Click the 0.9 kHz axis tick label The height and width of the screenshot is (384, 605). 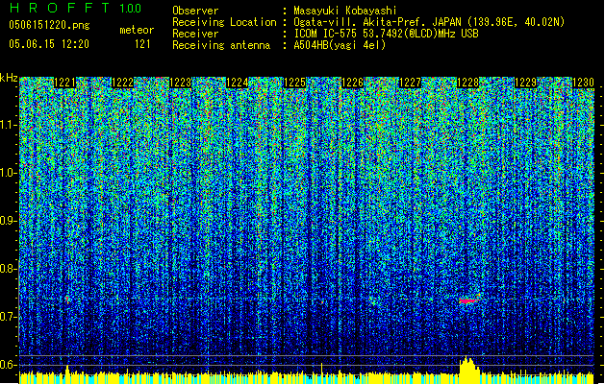[9, 221]
